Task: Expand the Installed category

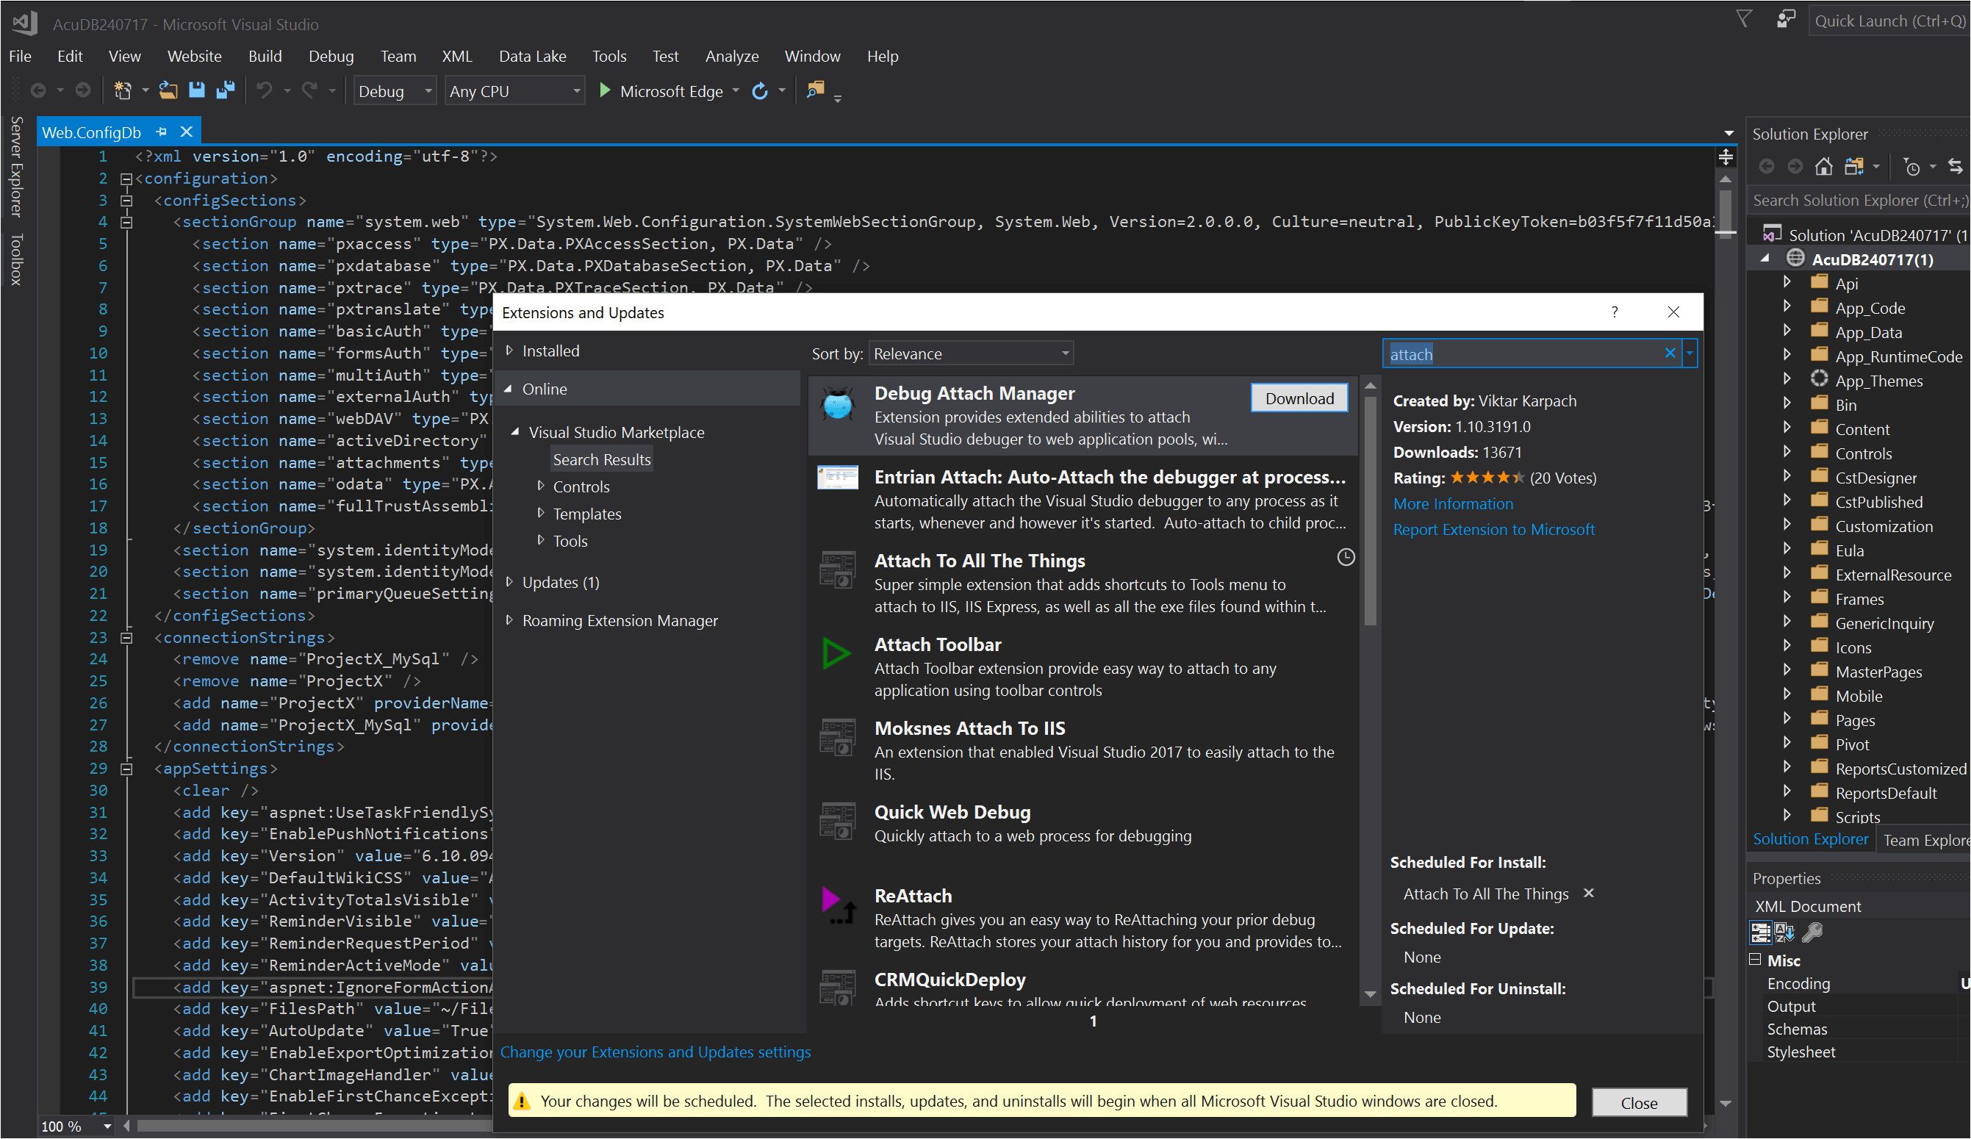Action: pos(509,351)
